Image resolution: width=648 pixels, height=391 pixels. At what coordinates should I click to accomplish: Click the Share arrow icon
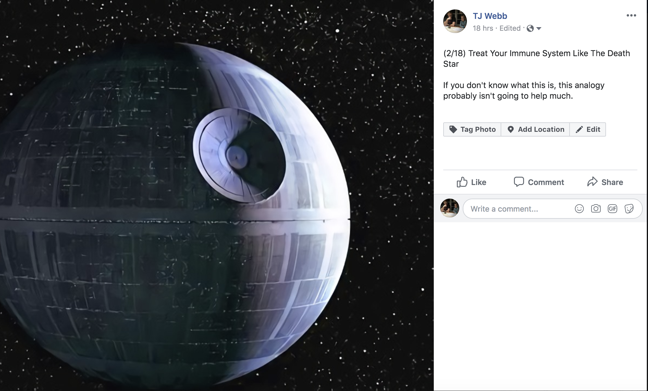coord(592,182)
